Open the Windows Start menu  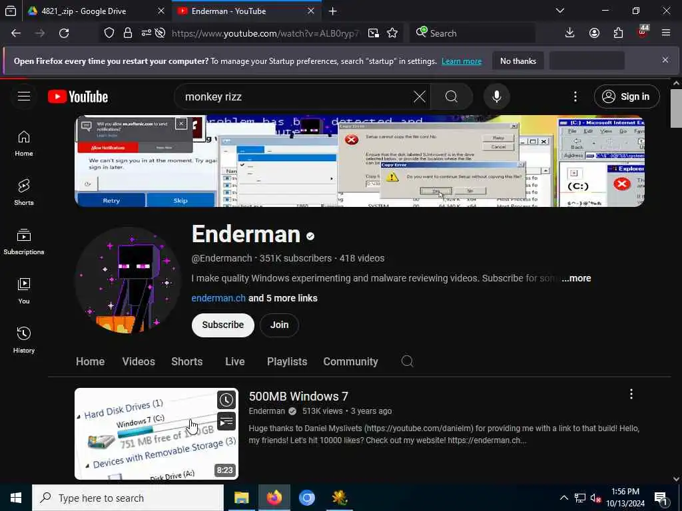click(16, 498)
